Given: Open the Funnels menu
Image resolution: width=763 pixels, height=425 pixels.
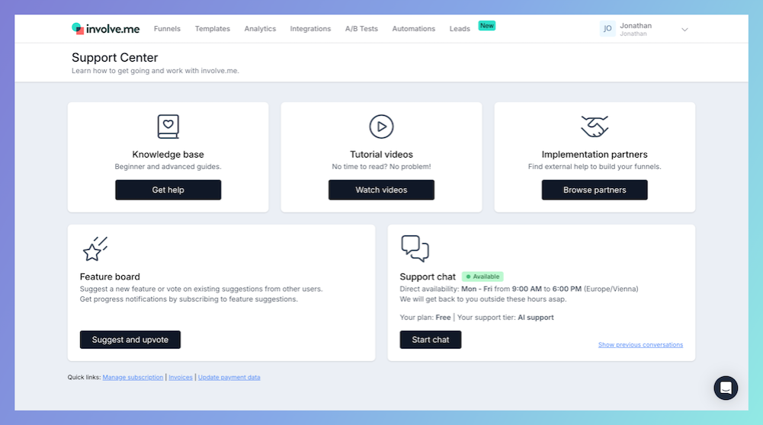Looking at the screenshot, I should 167,29.
